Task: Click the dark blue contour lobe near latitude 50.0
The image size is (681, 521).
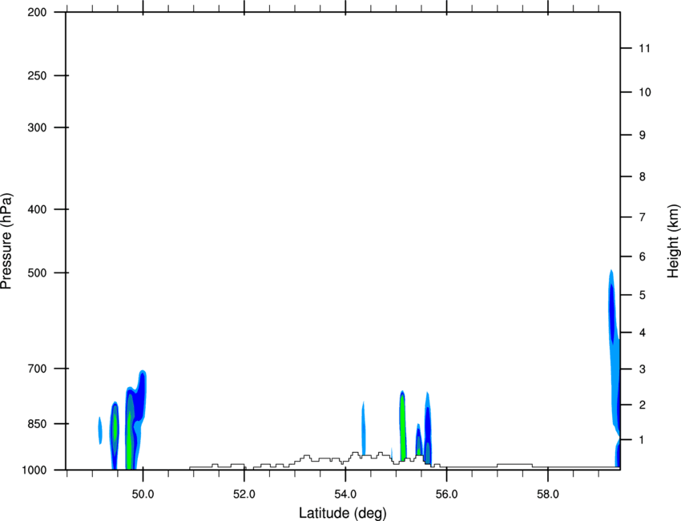Action: [x=140, y=398]
